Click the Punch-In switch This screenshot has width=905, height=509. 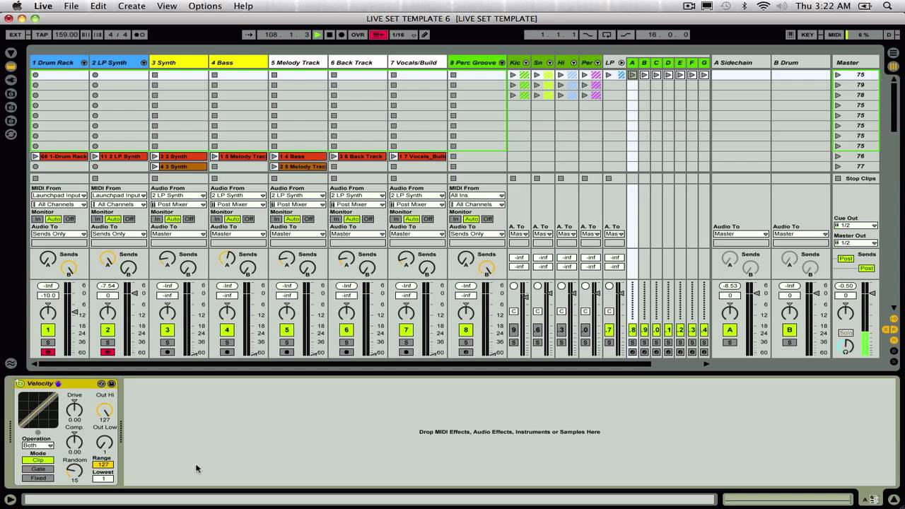coord(588,35)
